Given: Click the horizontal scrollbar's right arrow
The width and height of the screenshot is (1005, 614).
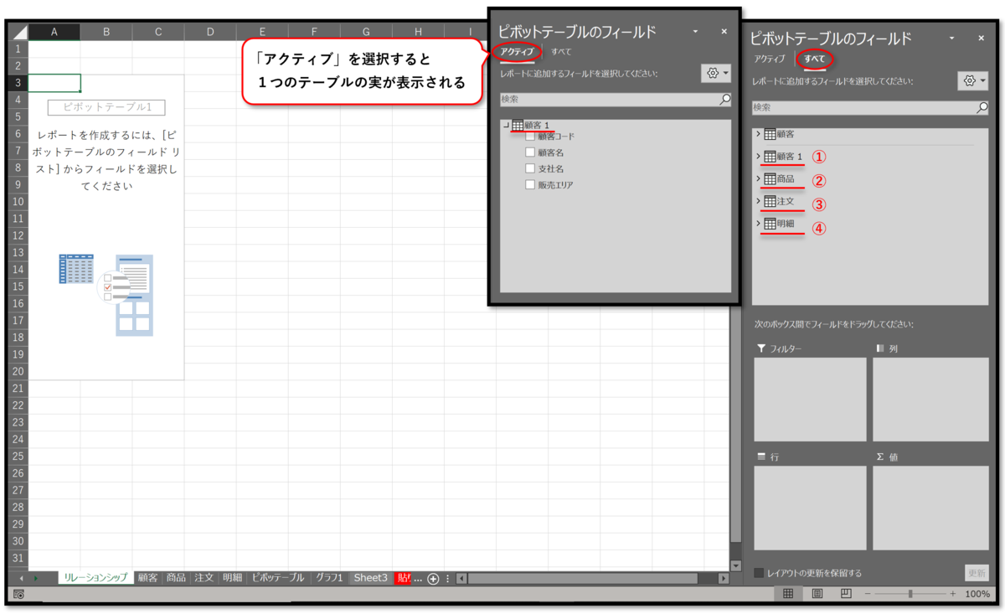Looking at the screenshot, I should click(724, 579).
